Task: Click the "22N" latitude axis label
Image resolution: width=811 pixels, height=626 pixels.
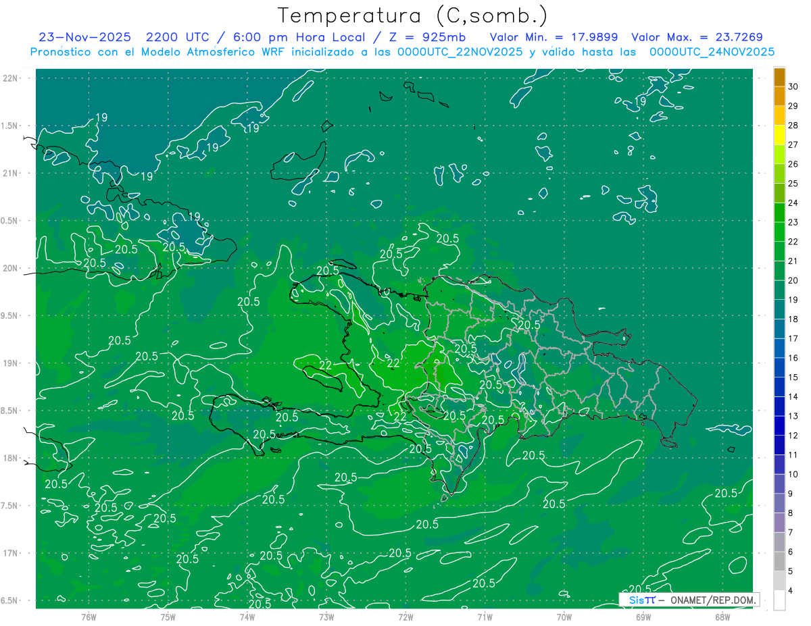Action: coord(11,78)
